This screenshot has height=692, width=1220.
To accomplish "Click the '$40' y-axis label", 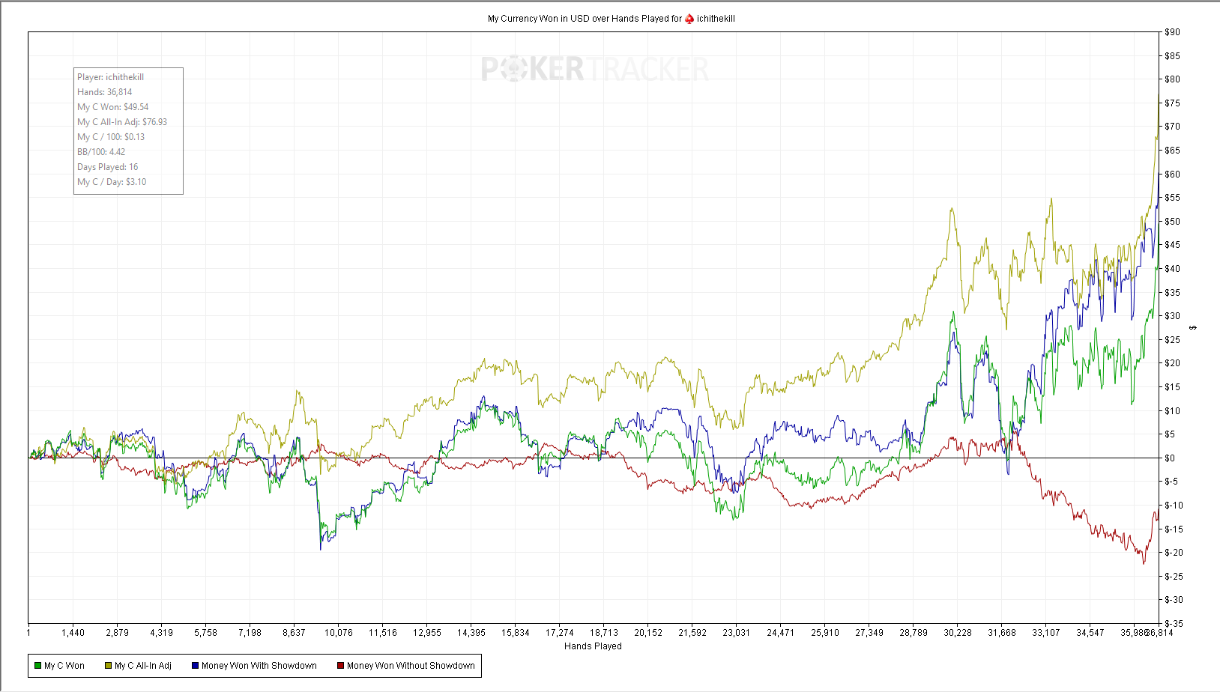I will [x=1172, y=269].
